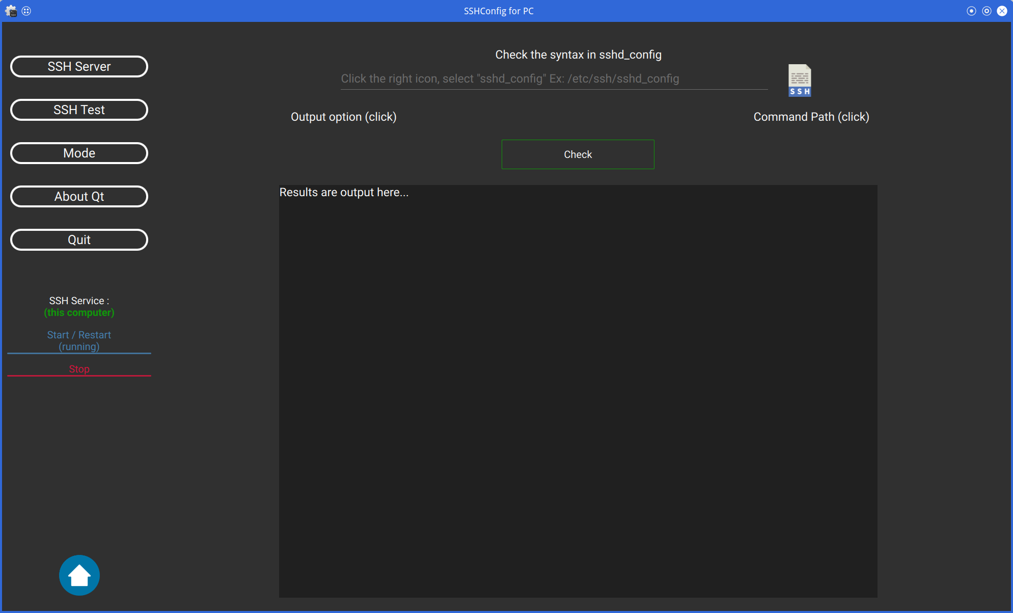Open the Mode settings
Viewport: 1013px width, 613px height.
(x=79, y=153)
